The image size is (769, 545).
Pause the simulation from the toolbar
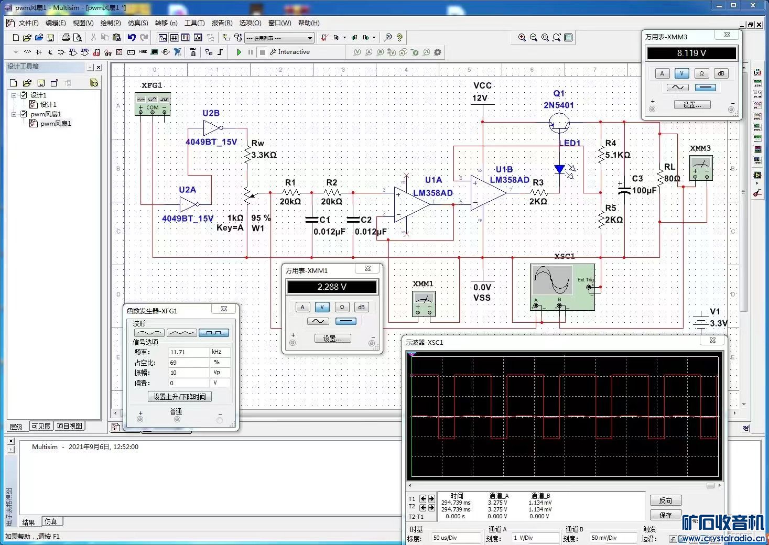tap(251, 52)
